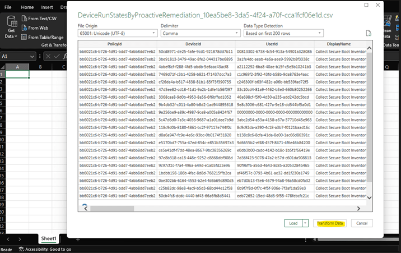Click the formula bar enter checkmark icon
The image size is (401, 253).
[x=57, y=56]
